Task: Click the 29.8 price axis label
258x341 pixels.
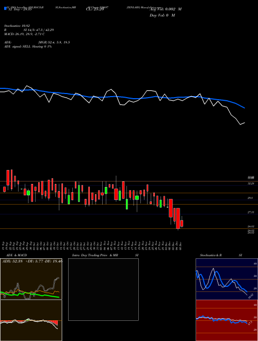Action: click(x=250, y=198)
